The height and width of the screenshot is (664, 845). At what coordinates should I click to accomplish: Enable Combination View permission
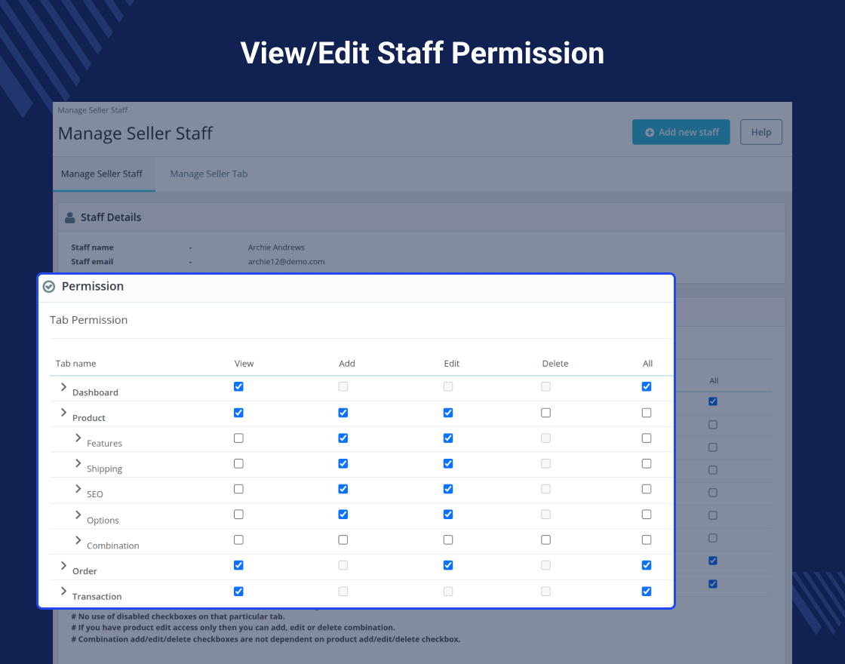[238, 539]
